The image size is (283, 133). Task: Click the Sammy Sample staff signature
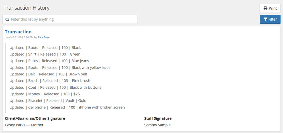157,125
